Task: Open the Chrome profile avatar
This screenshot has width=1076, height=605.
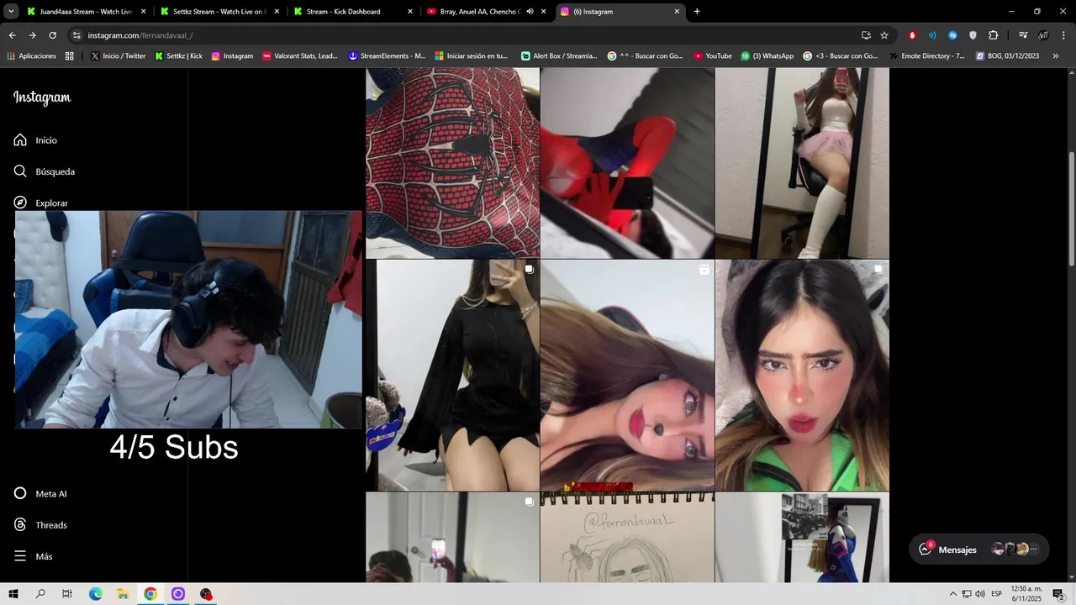Action: click(x=1043, y=35)
